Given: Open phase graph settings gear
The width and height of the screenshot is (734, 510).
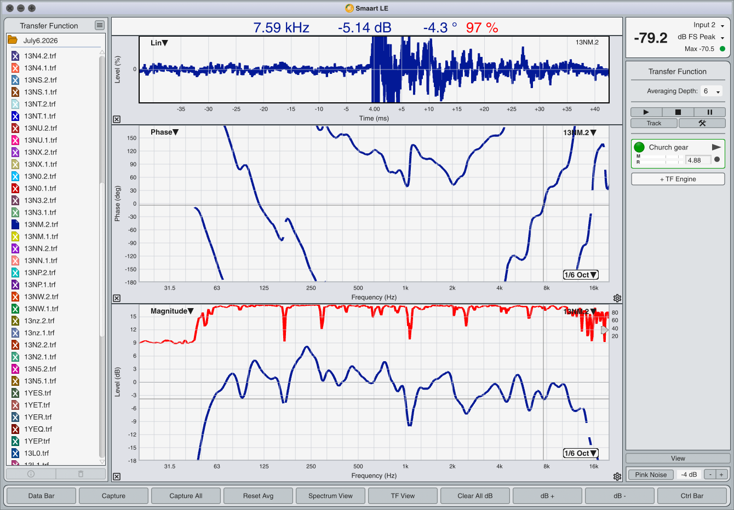Looking at the screenshot, I should point(617,298).
